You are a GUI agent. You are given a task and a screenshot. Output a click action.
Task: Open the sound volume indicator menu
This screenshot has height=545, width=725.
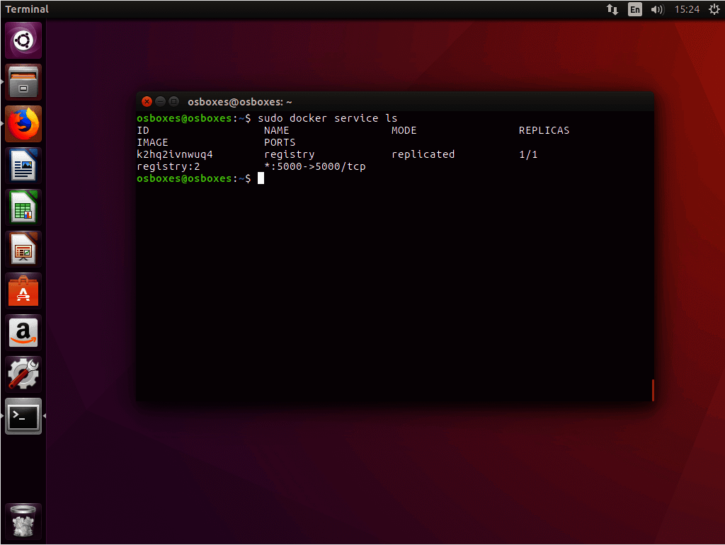(657, 9)
